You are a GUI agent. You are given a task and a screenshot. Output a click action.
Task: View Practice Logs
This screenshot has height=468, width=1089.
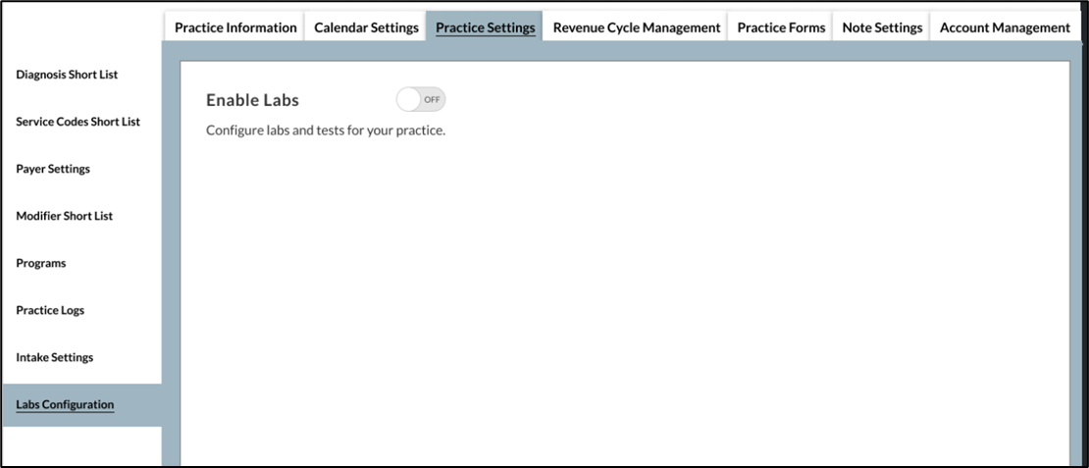pyautogui.click(x=50, y=310)
